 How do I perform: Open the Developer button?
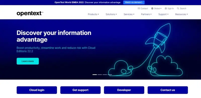pos(124,90)
